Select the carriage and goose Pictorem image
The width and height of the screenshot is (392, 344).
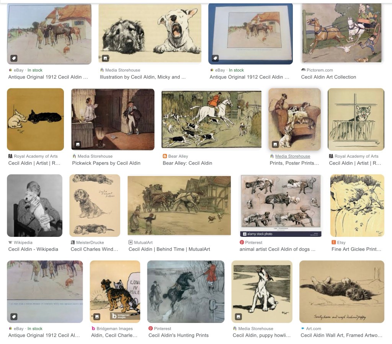[342, 33]
